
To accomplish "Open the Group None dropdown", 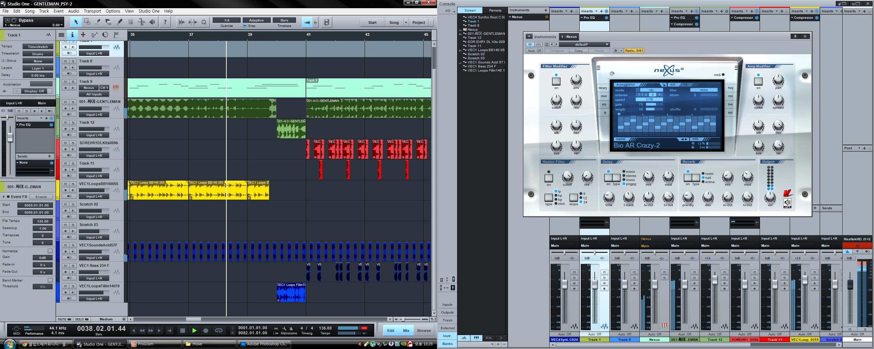I will pyautogui.click(x=38, y=61).
